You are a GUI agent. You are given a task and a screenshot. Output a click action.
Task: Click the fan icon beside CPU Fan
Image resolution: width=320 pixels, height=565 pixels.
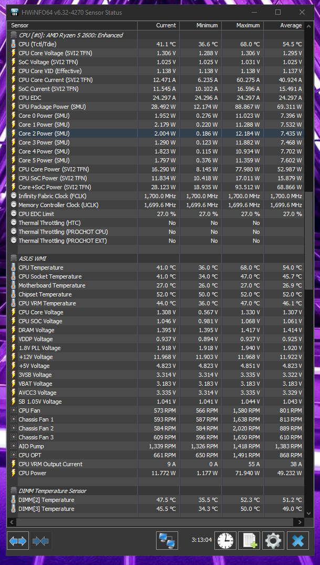point(13,410)
